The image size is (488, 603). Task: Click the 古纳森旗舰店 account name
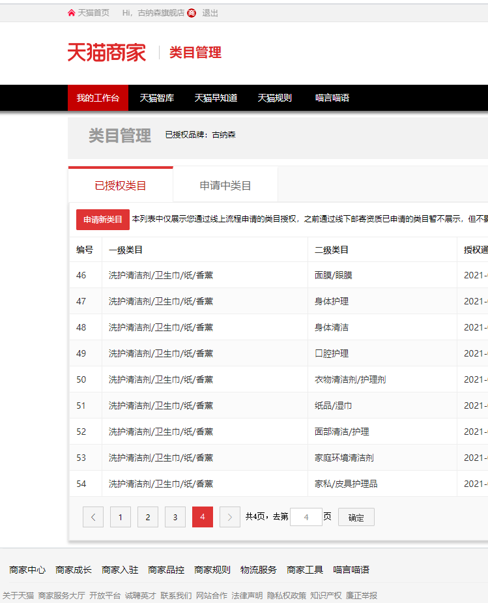coord(161,13)
